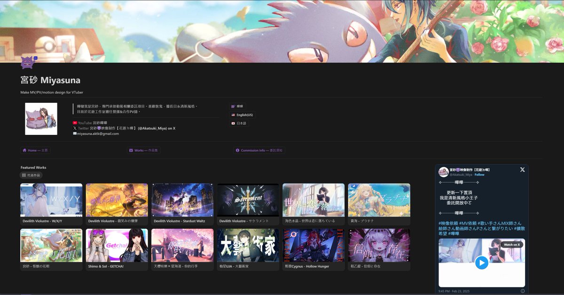The width and height of the screenshot is (564, 295).
Task: Click caption 熙歌Cygnus - Hollow Hunger
Action: click(x=307, y=266)
